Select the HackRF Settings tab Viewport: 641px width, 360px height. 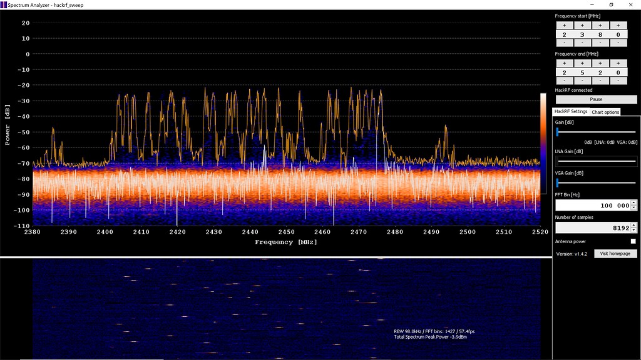(571, 111)
